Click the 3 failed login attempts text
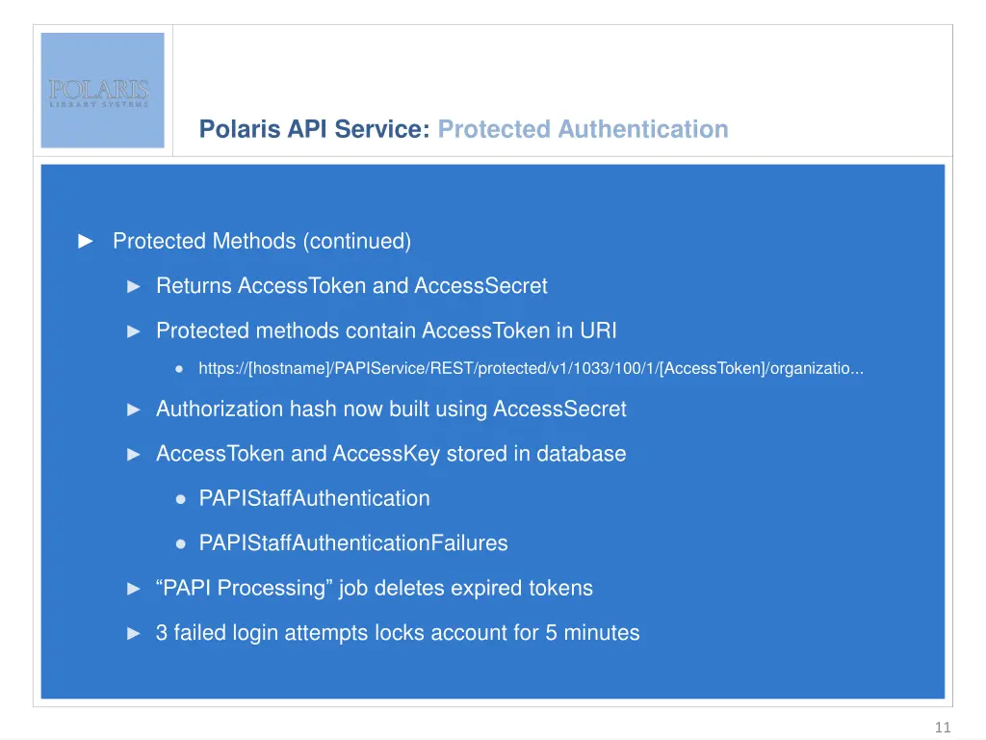Image resolution: width=986 pixels, height=740 pixels. [x=398, y=633]
